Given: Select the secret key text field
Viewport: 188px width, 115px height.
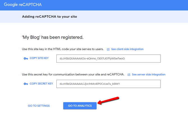Looking at the screenshot, I should coord(108,84).
